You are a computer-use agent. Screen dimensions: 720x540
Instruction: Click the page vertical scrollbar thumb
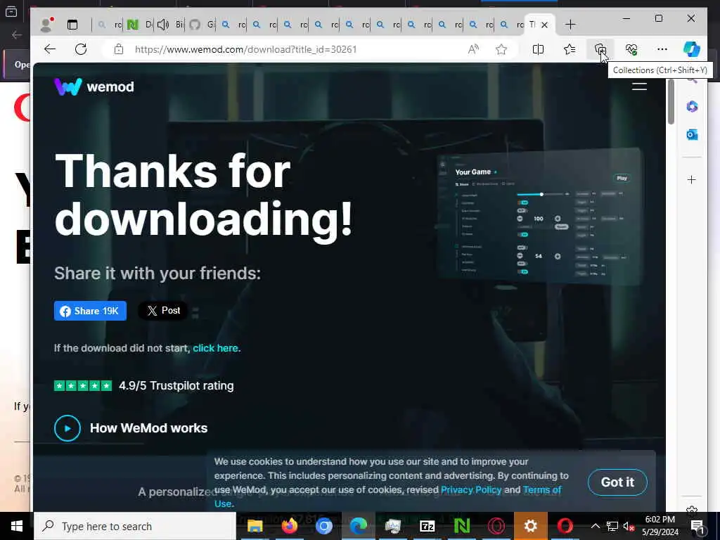point(671,101)
